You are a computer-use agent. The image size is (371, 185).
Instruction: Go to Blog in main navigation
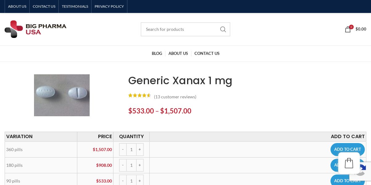(x=157, y=54)
